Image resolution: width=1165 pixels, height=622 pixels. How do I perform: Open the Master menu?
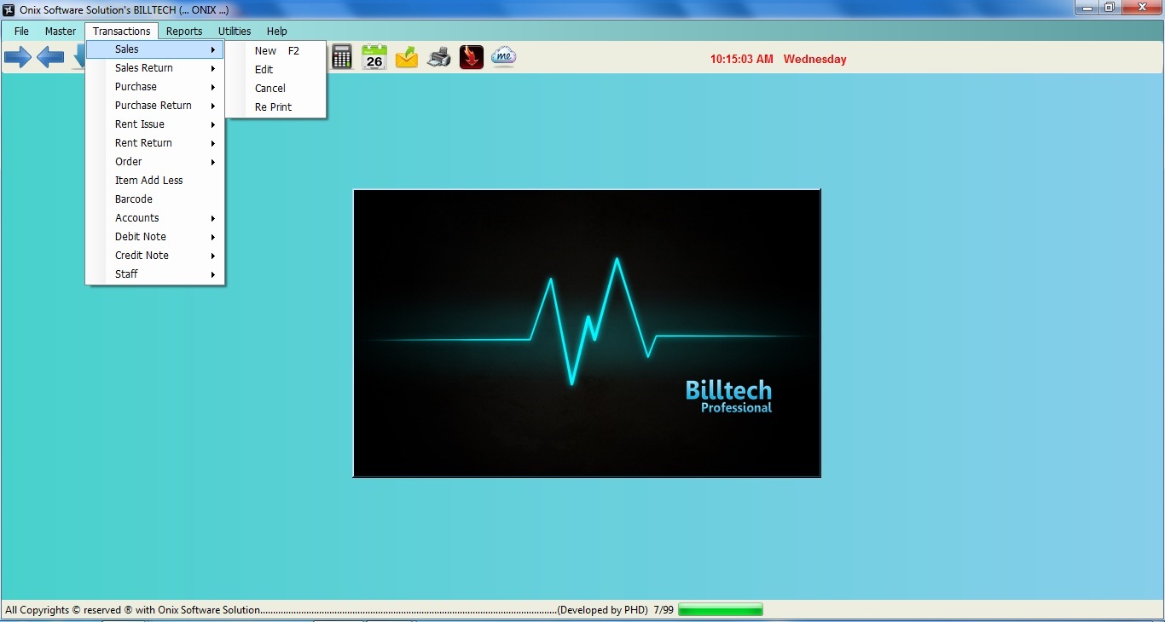(x=61, y=32)
